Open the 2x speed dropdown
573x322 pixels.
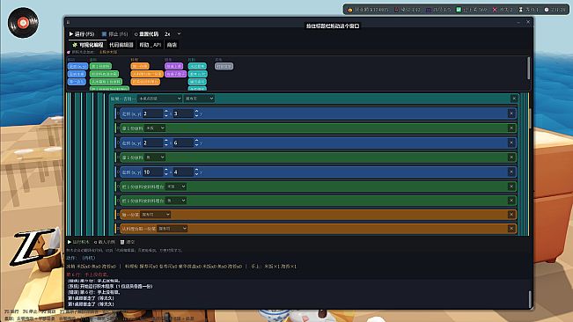pyautogui.click(x=173, y=34)
